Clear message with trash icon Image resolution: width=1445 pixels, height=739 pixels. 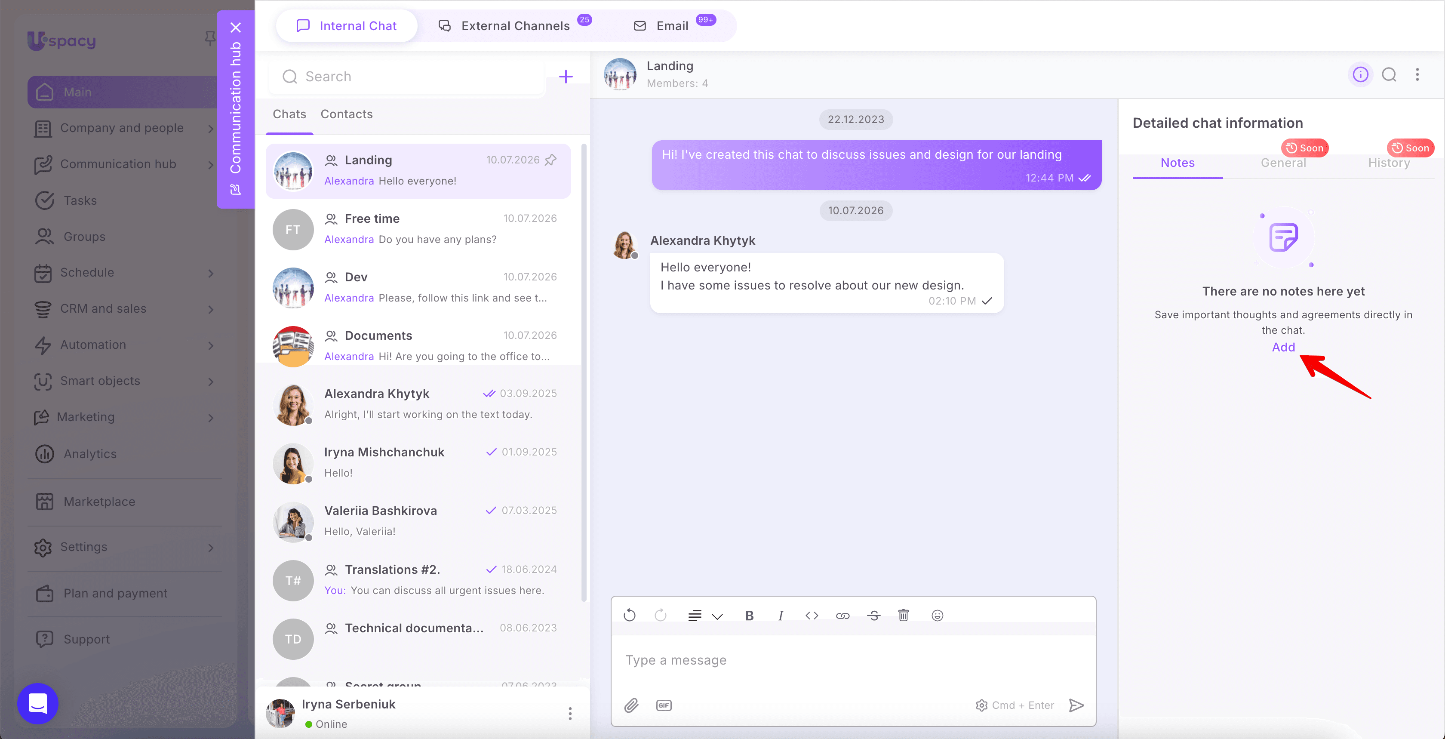tap(904, 616)
